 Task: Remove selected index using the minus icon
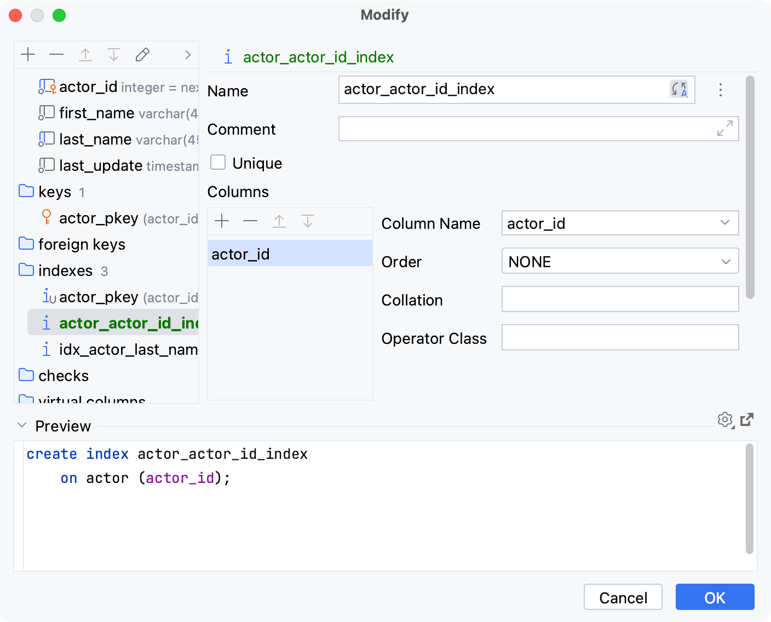click(x=56, y=54)
